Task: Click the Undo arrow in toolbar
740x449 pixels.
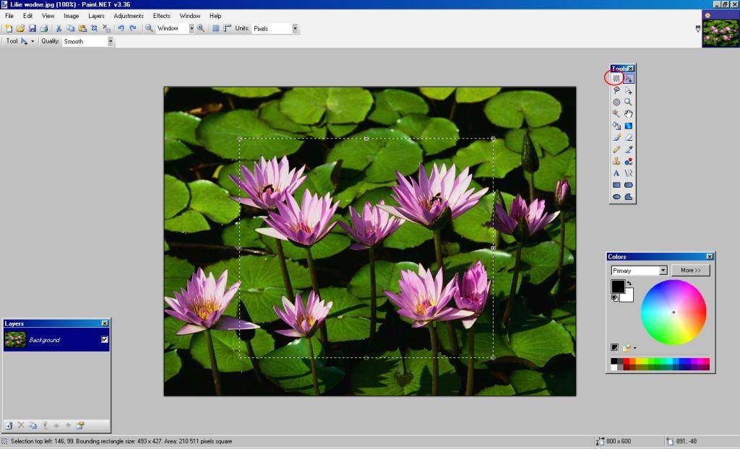Action: click(121, 28)
